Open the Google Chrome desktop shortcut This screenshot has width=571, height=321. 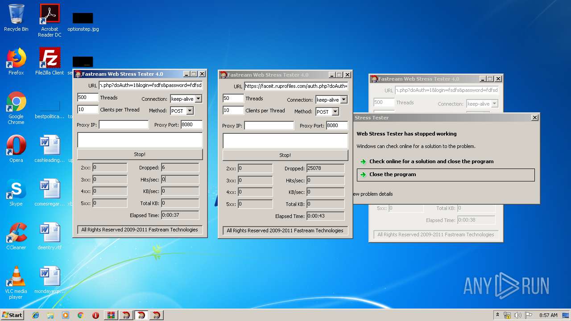(x=16, y=108)
